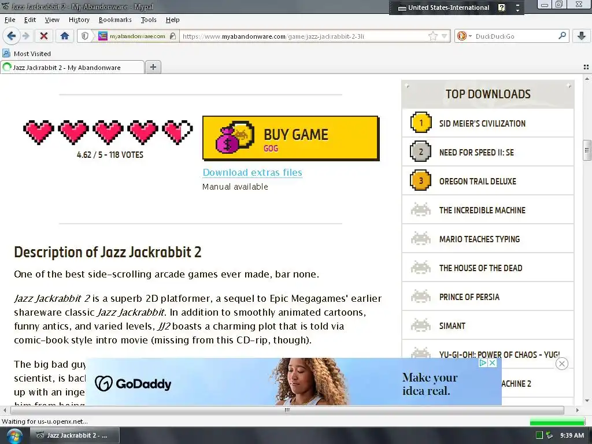Click the browser Back arrow button

tap(12, 36)
